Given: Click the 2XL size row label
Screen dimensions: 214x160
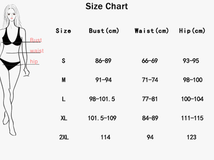Looking at the screenshot, I should (64, 137).
